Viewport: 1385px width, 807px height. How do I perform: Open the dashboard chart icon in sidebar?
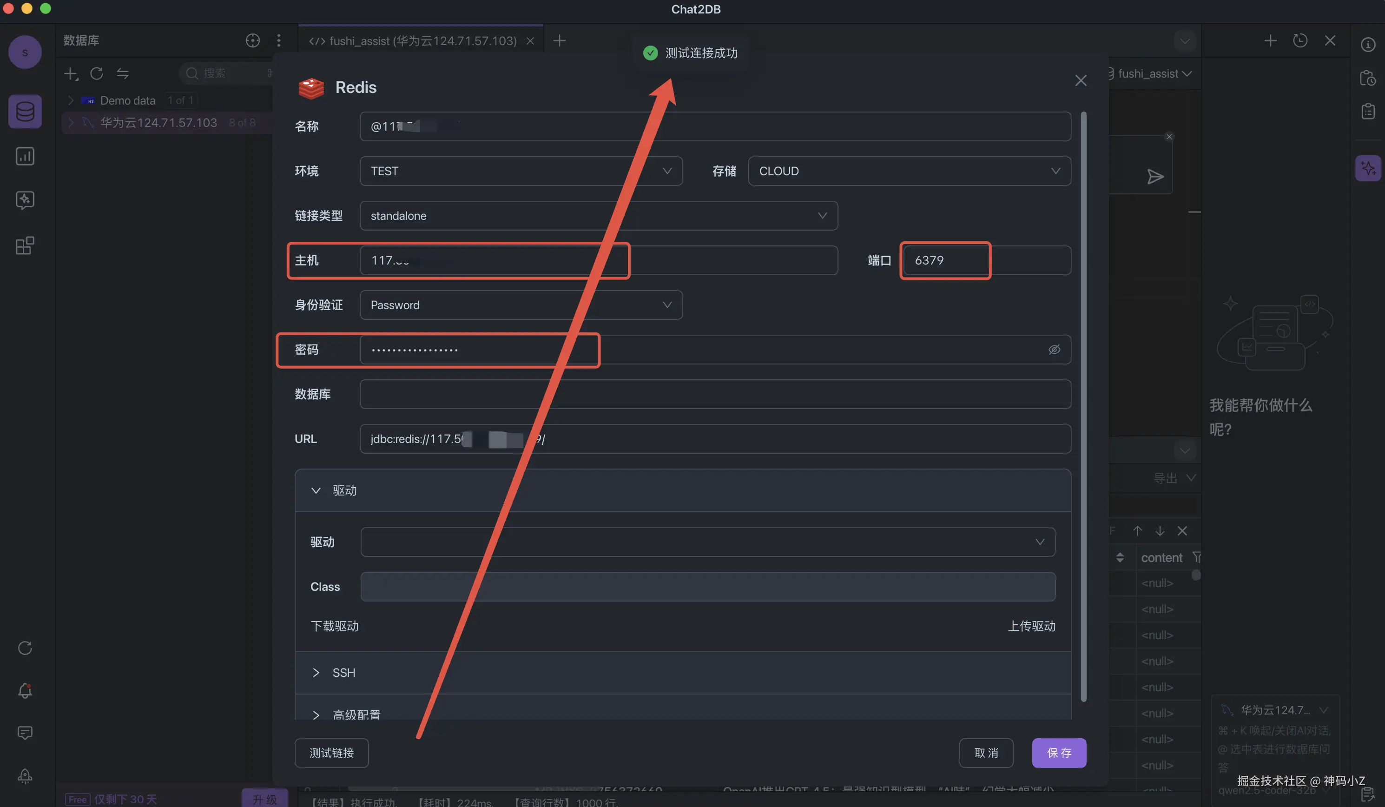point(25,157)
